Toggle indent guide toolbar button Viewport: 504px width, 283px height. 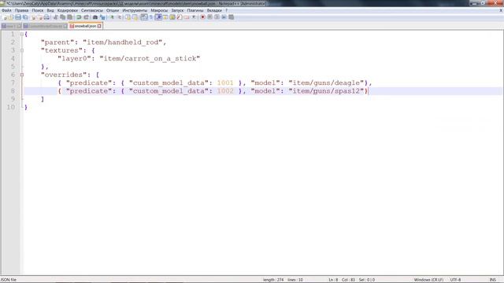pyautogui.click(x=158, y=17)
